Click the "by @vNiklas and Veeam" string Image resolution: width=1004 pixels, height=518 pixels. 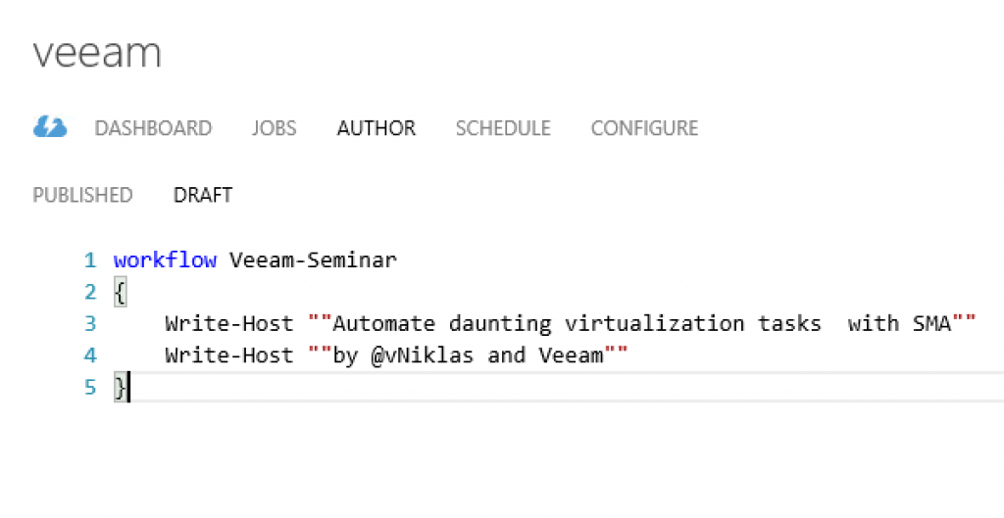coord(468,354)
